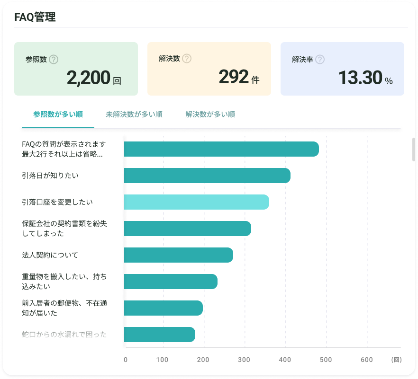This screenshot has width=418, height=379.
Task: Switch to the 解決数が多い順 tab
Action: 209,114
